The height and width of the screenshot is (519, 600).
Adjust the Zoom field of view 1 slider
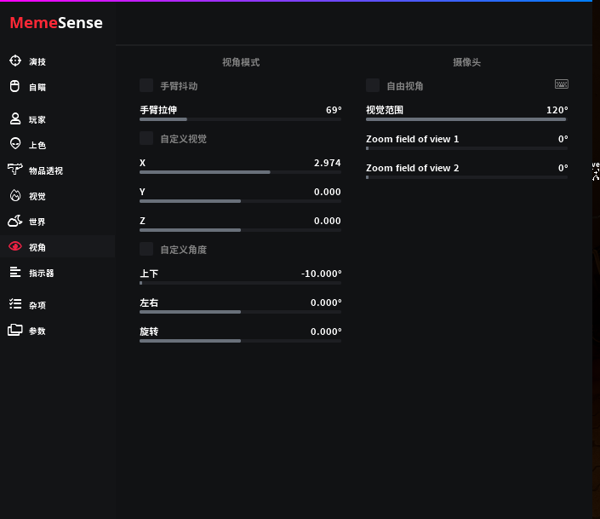click(466, 148)
